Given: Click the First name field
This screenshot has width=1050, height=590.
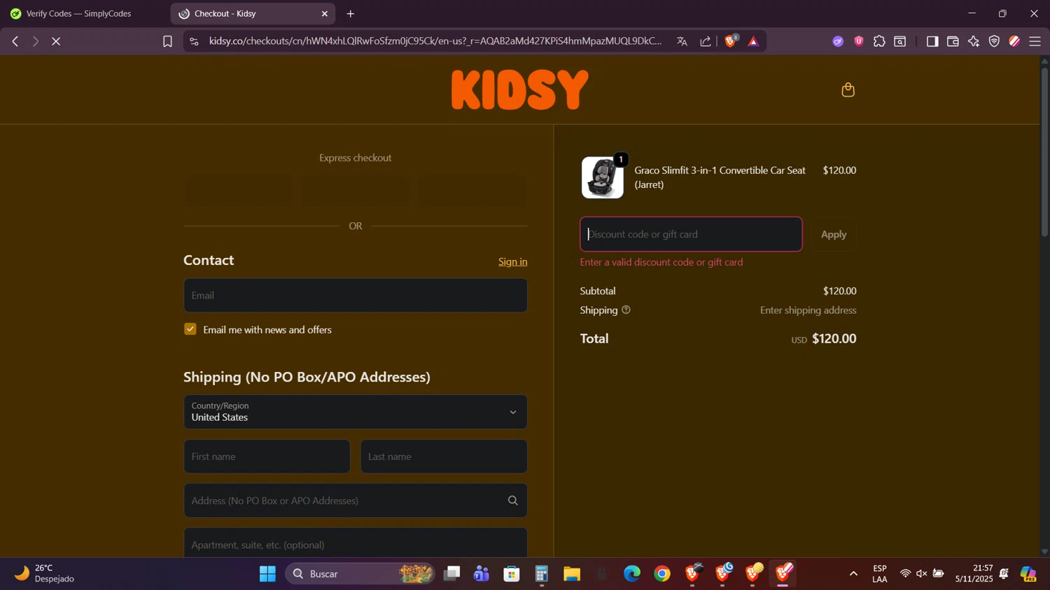Looking at the screenshot, I should coord(267,456).
